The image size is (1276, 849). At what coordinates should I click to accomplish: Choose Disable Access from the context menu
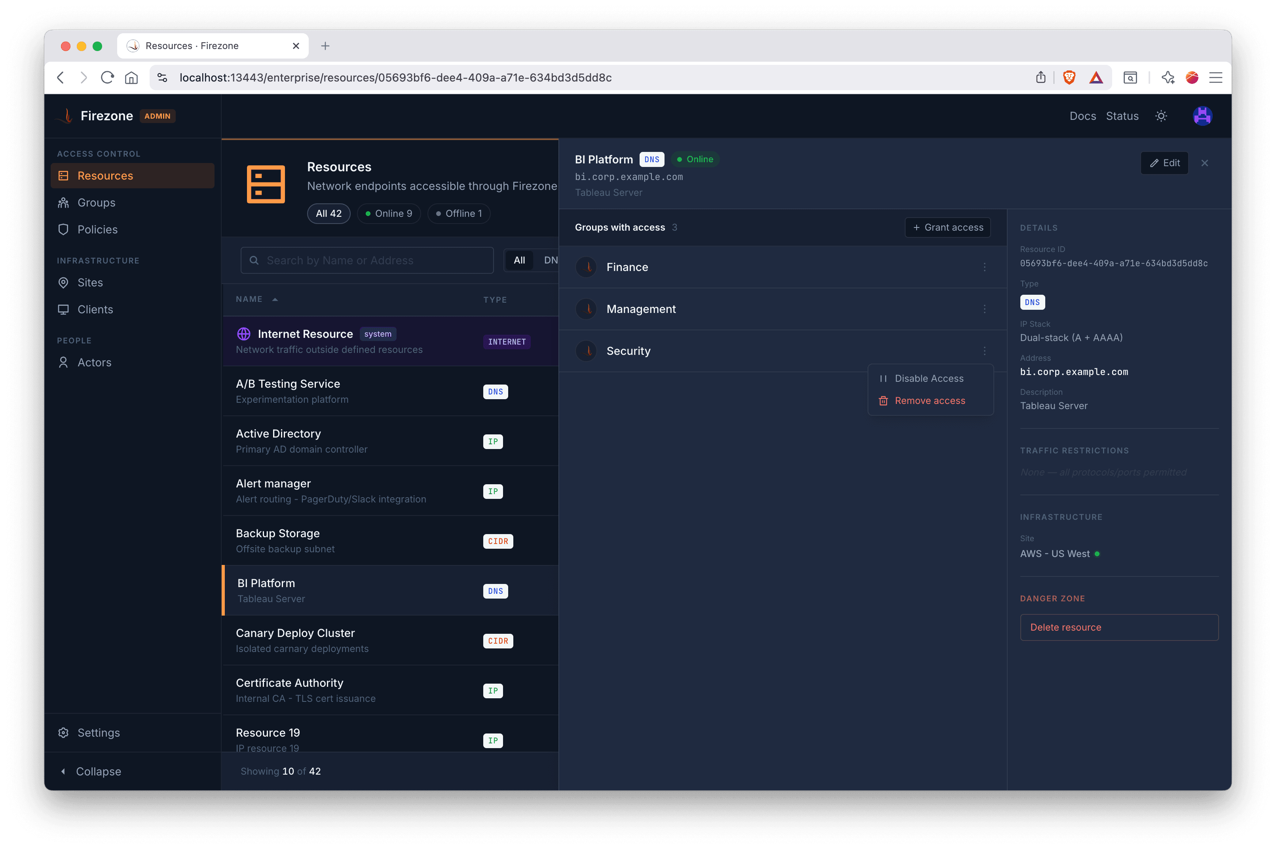coord(929,378)
